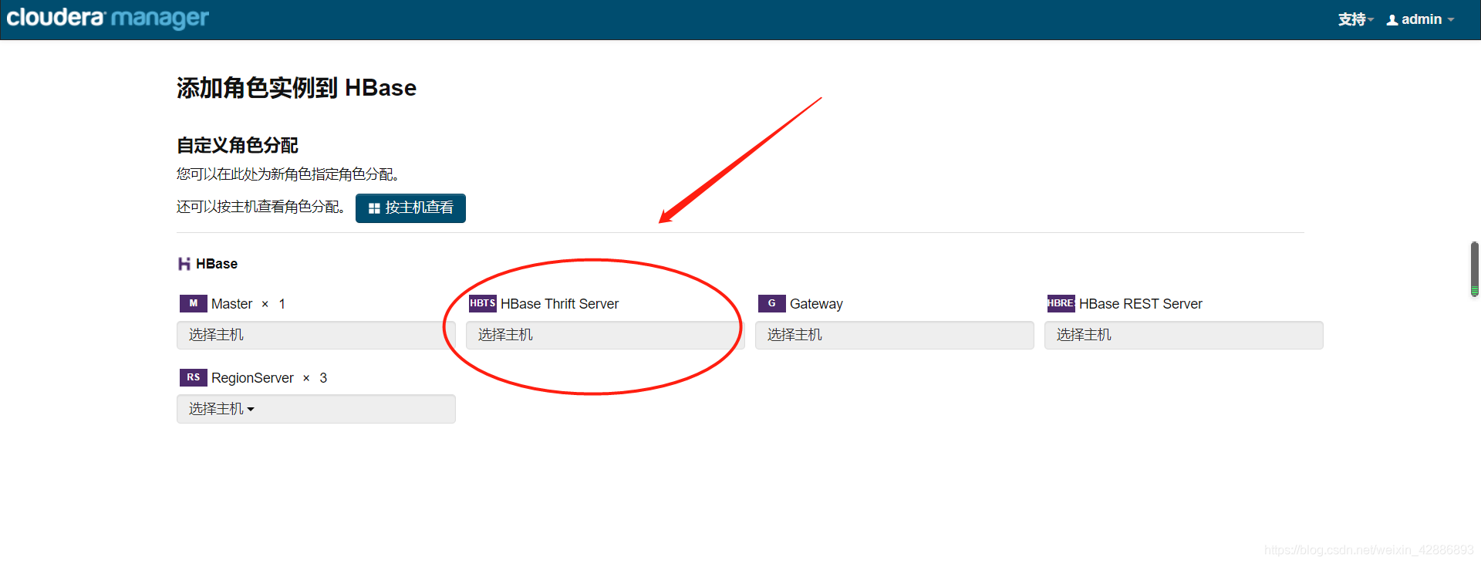Click the G Gateway role badge
The width and height of the screenshot is (1481, 564).
tap(771, 303)
